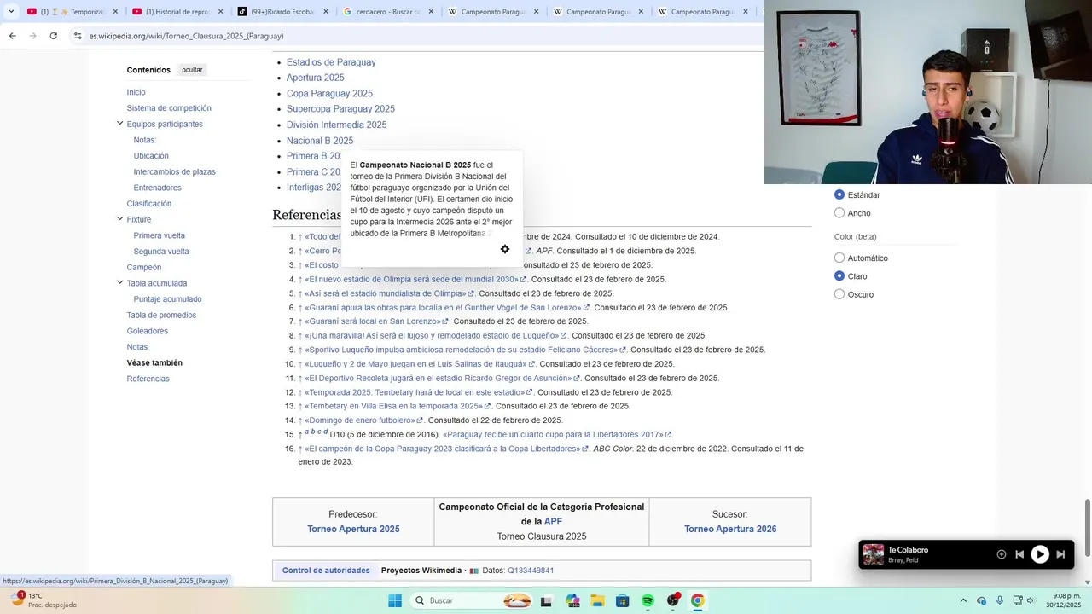Reload the Wikipedia page
The width and height of the screenshot is (1092, 614).
[53, 36]
